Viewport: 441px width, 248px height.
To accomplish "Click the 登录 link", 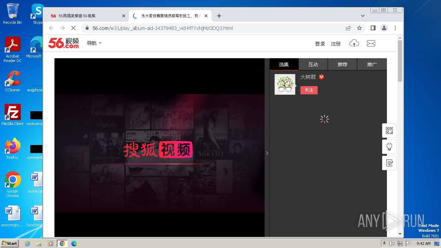I will tap(320, 44).
